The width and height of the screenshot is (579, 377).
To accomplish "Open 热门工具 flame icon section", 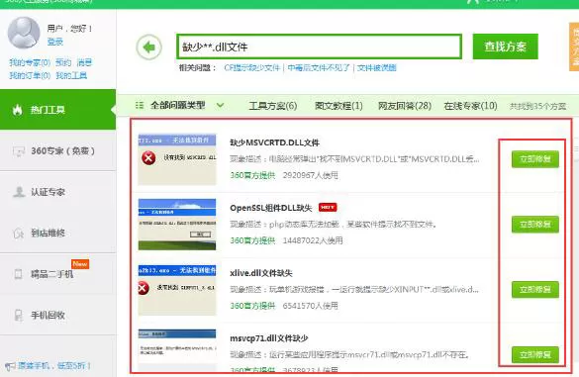I will tap(58, 110).
